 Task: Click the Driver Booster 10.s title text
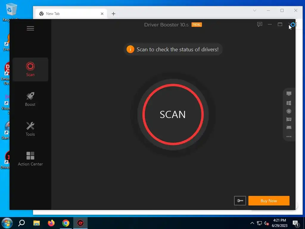coord(166,25)
